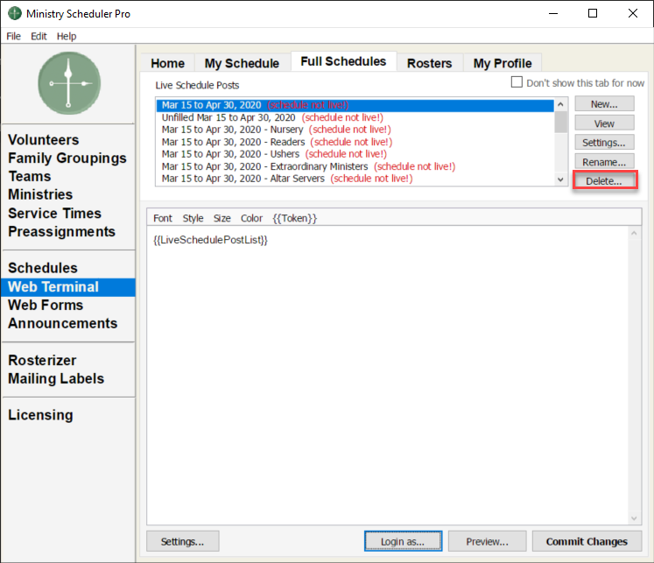The image size is (654, 563).
Task: Select Web Terminal in sidebar
Action: point(68,287)
